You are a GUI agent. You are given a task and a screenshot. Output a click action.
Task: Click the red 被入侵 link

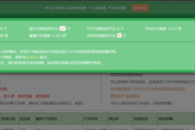point(9,96)
